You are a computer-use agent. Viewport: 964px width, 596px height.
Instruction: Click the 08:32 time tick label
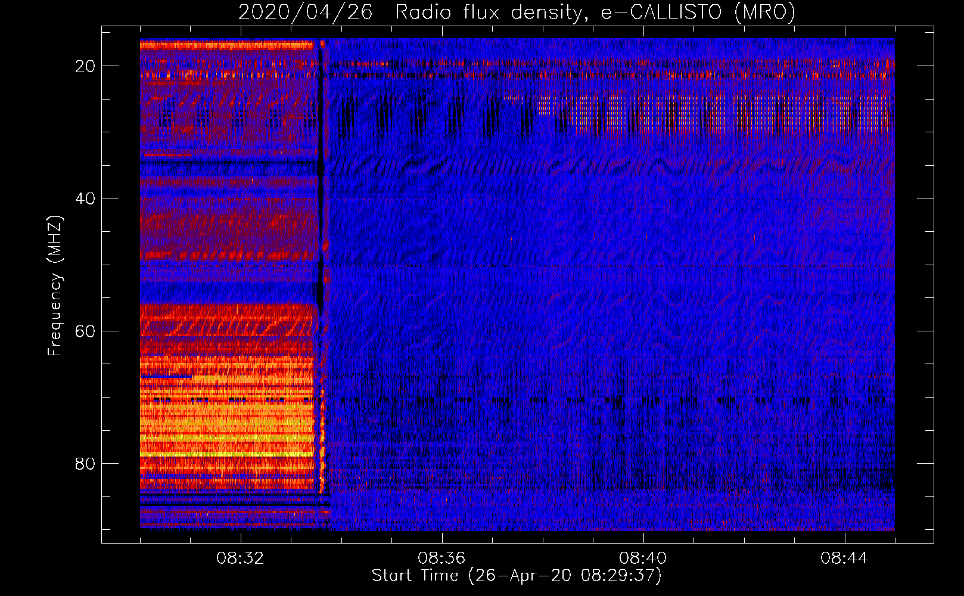241,558
